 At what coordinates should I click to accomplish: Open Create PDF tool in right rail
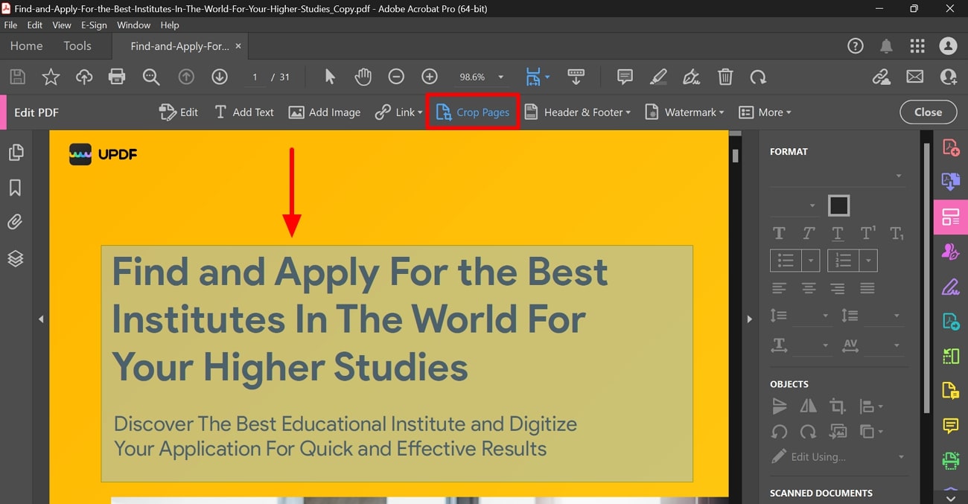951,147
